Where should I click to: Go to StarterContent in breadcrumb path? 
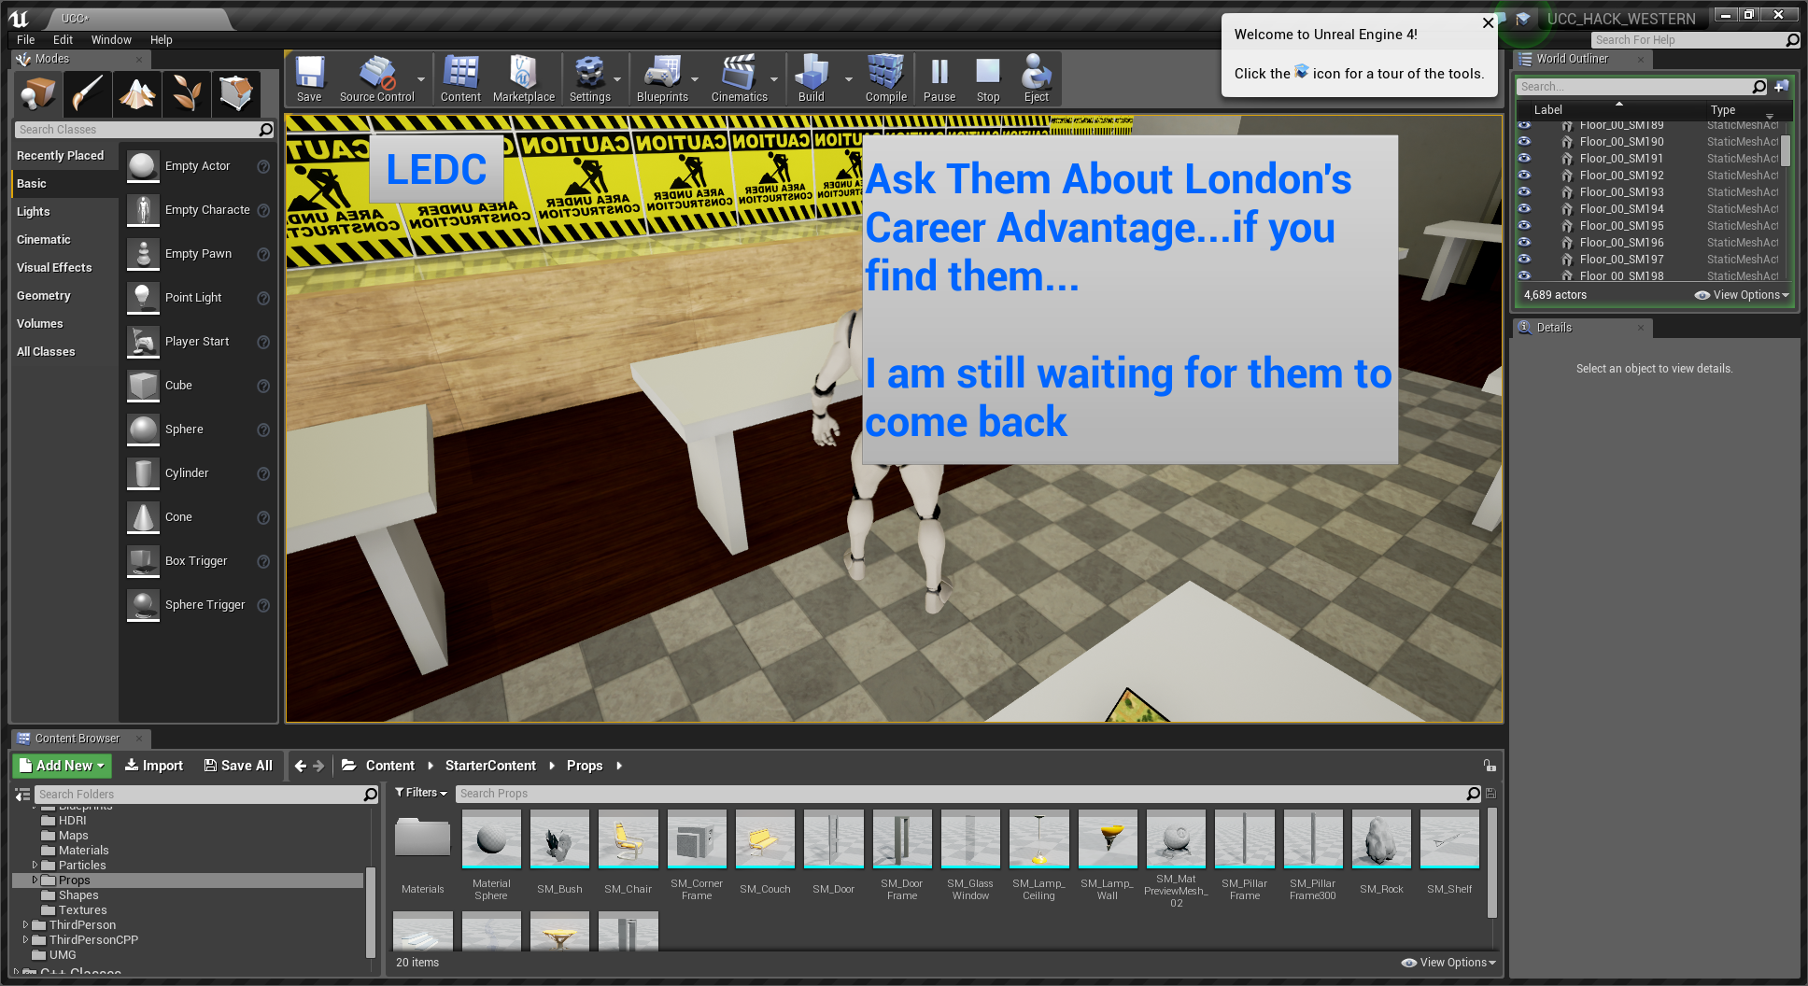tap(490, 766)
